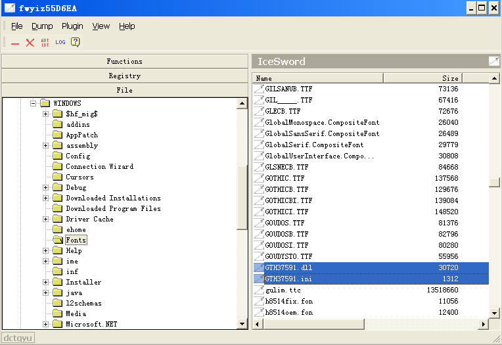Click the file icon of GOTHIC.TTF
This screenshot has width=502, height=345.
tap(259, 178)
